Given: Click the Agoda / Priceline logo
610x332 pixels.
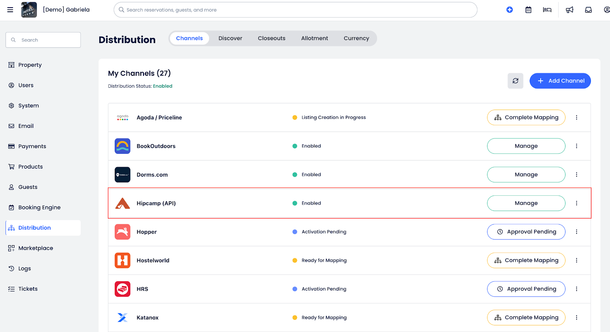Looking at the screenshot, I should click(122, 118).
